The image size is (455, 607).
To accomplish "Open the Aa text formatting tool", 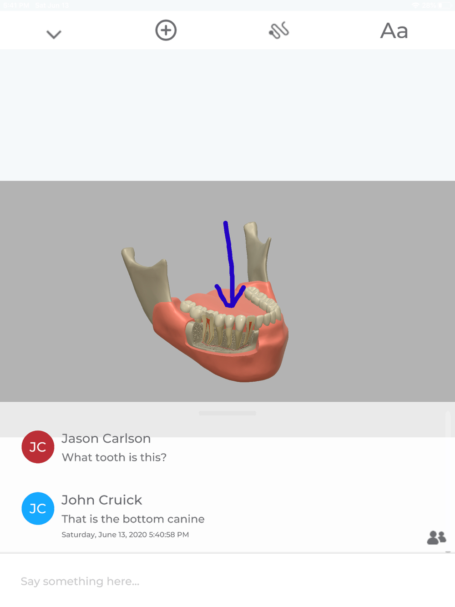I will (x=394, y=31).
